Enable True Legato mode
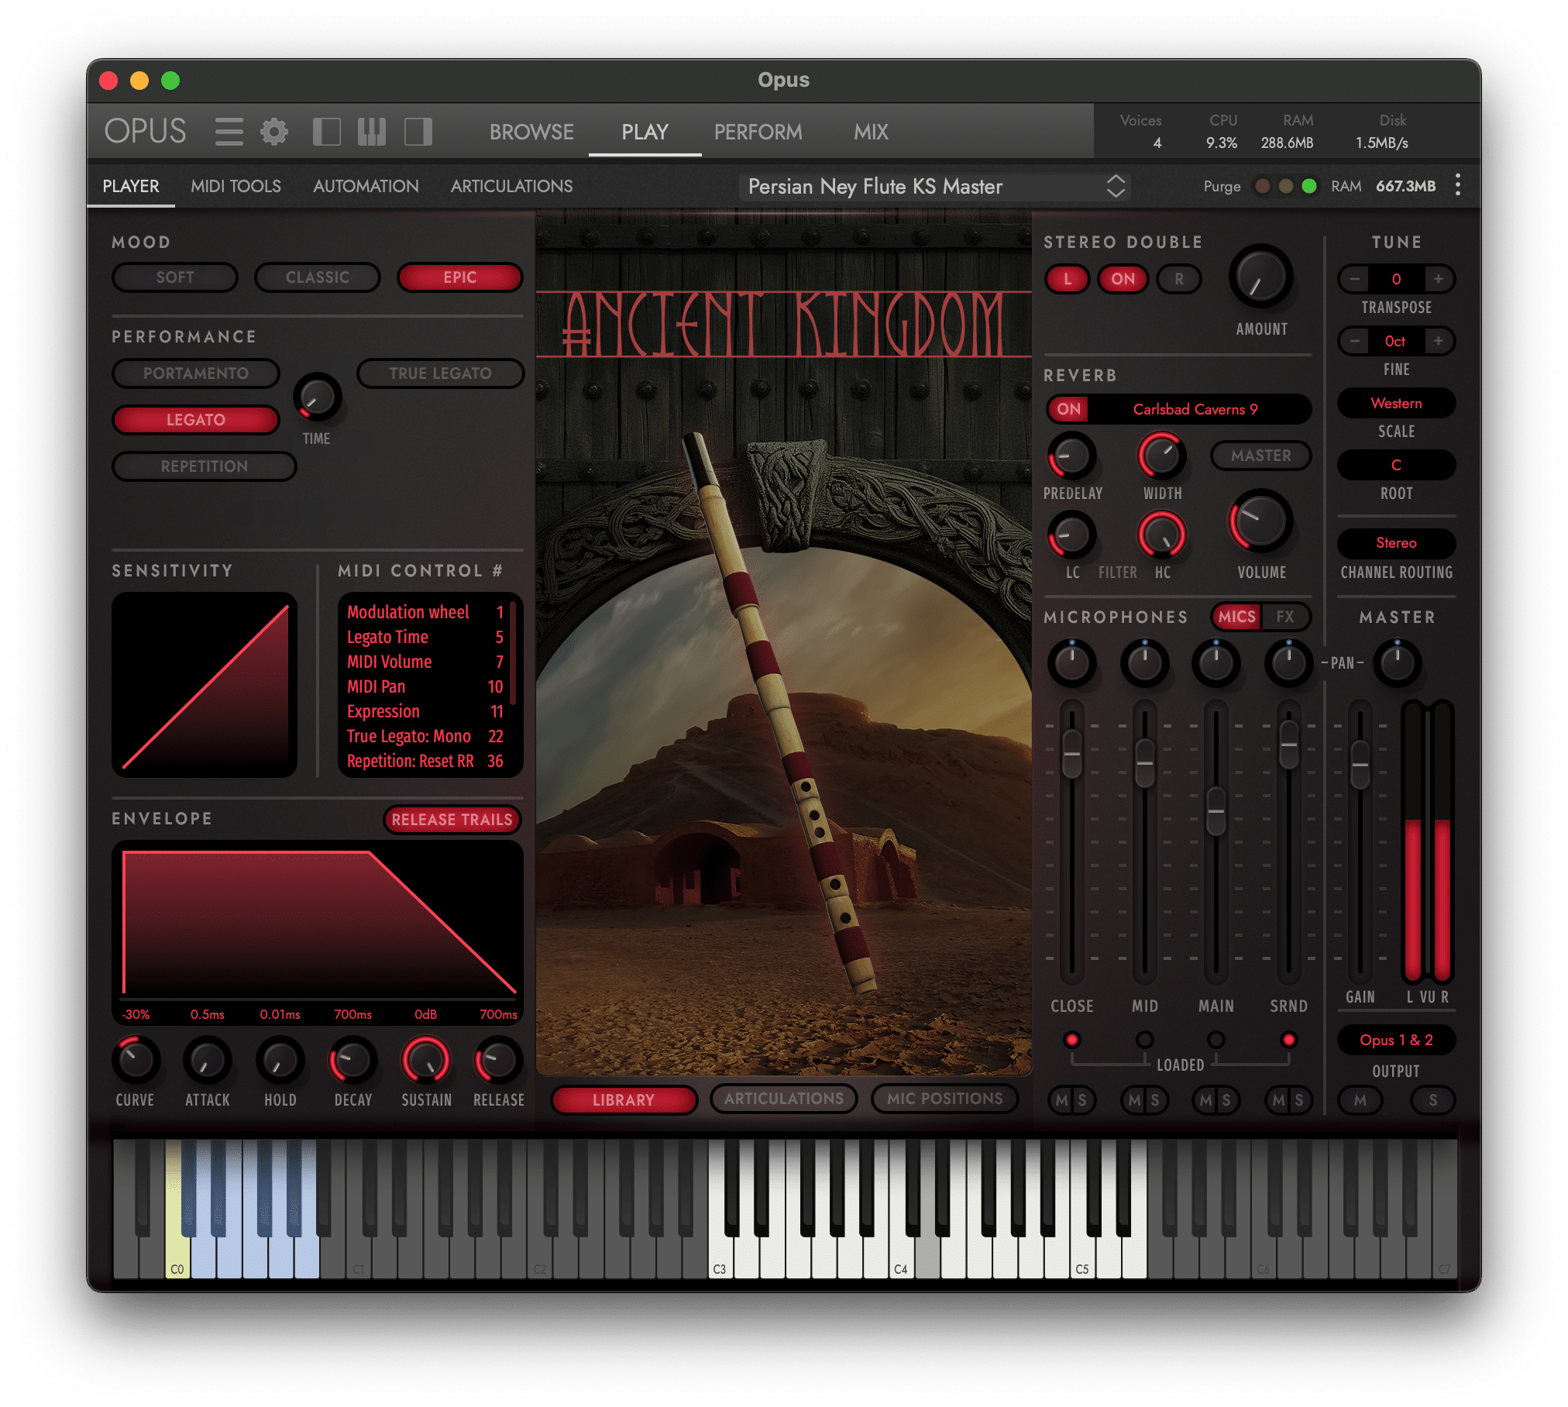Viewport: 1568px width, 1407px height. pos(440,373)
